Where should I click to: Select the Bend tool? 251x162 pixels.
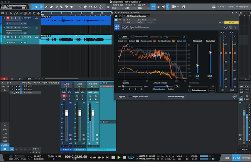pos(66,7)
